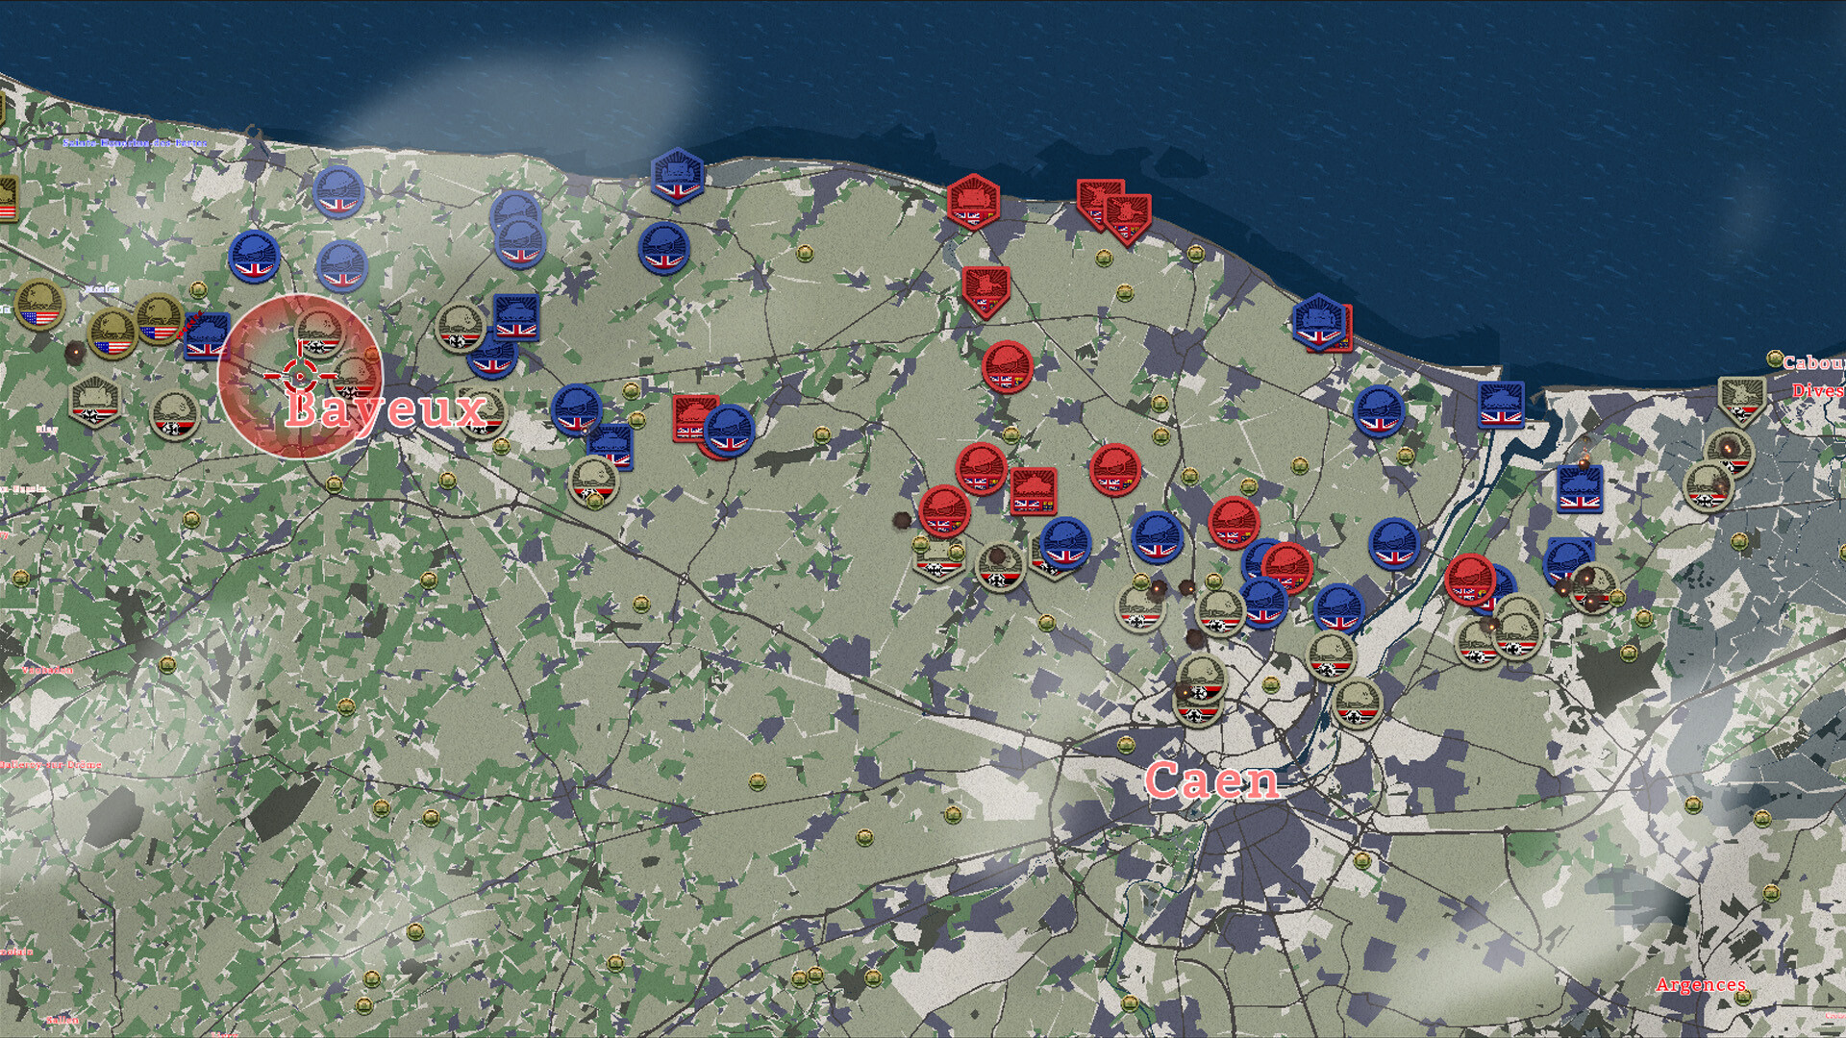Click the red British infantry counter northwest of Caen
The image size is (1846, 1038).
(x=1233, y=519)
